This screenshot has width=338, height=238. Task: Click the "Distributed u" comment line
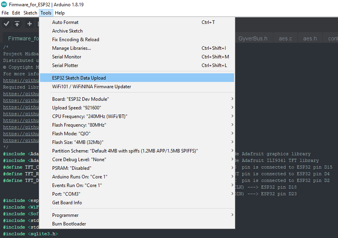pyautogui.click(x=21, y=60)
